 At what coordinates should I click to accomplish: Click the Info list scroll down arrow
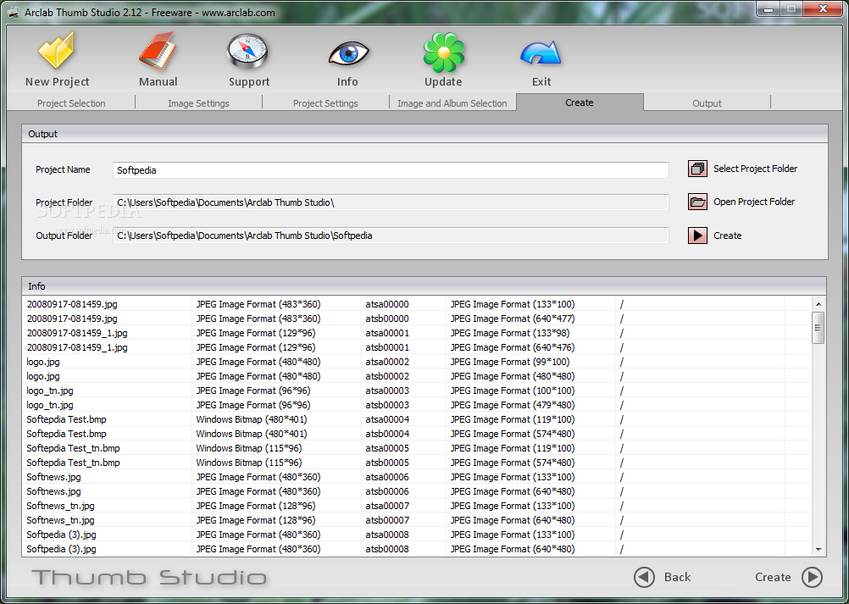pos(818,549)
